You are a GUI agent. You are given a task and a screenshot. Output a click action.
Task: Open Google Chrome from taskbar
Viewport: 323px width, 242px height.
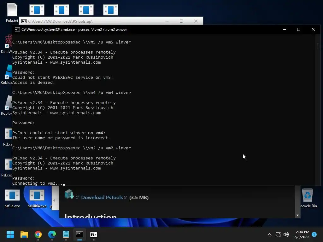click(38, 234)
